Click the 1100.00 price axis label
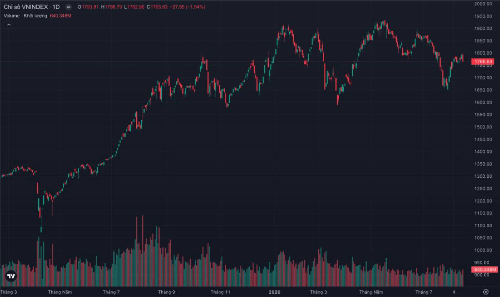 [x=483, y=225]
